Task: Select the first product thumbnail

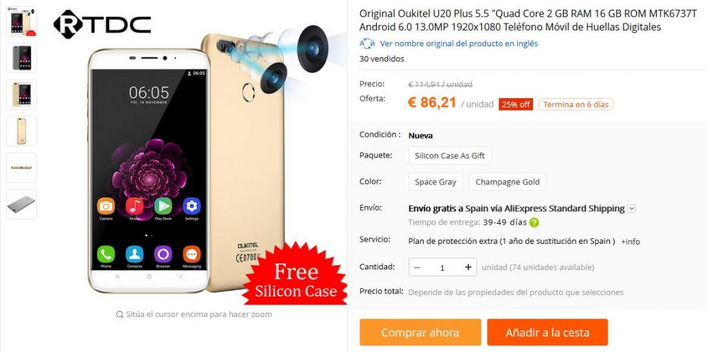Action: point(21,21)
